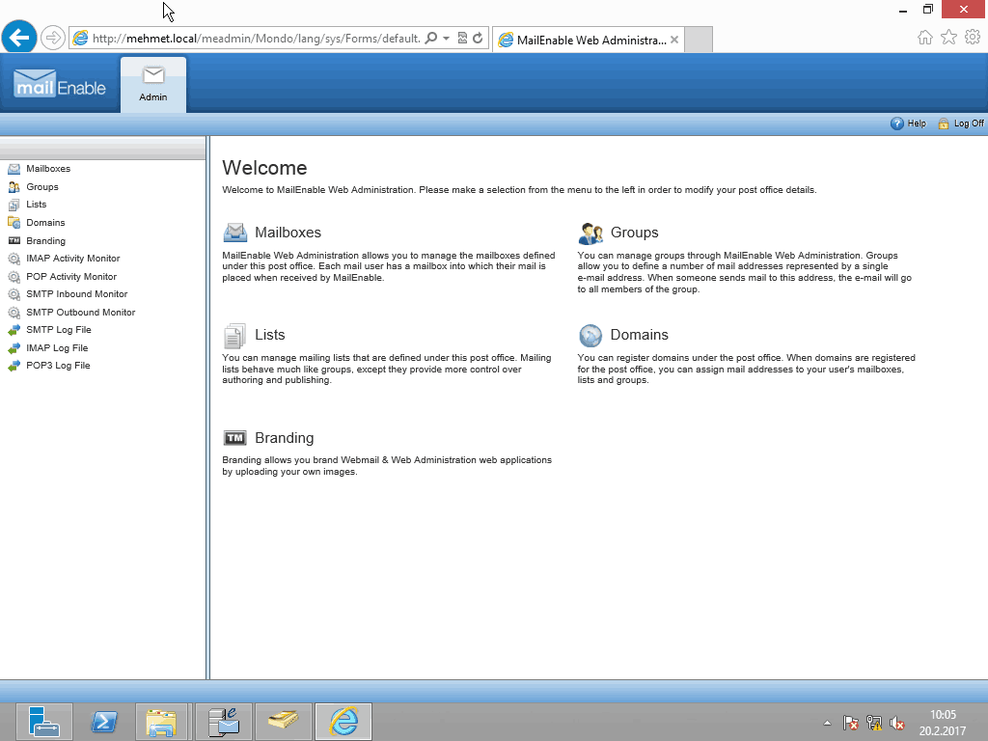Click the Branding heading on Welcome page
This screenshot has width=988, height=741.
click(x=285, y=438)
